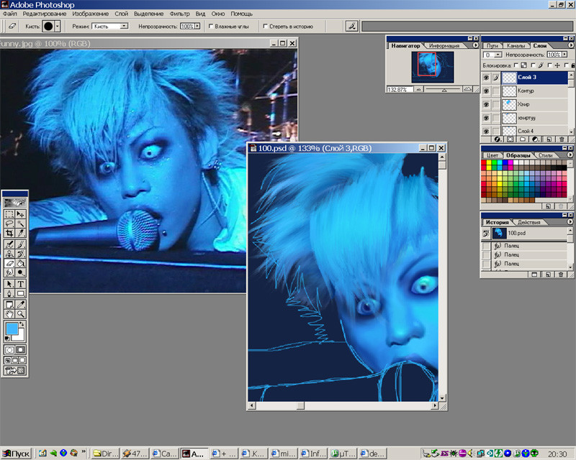Image resolution: width=576 pixels, height=460 pixels.
Task: Select the History Brush tool
Action: point(21,254)
